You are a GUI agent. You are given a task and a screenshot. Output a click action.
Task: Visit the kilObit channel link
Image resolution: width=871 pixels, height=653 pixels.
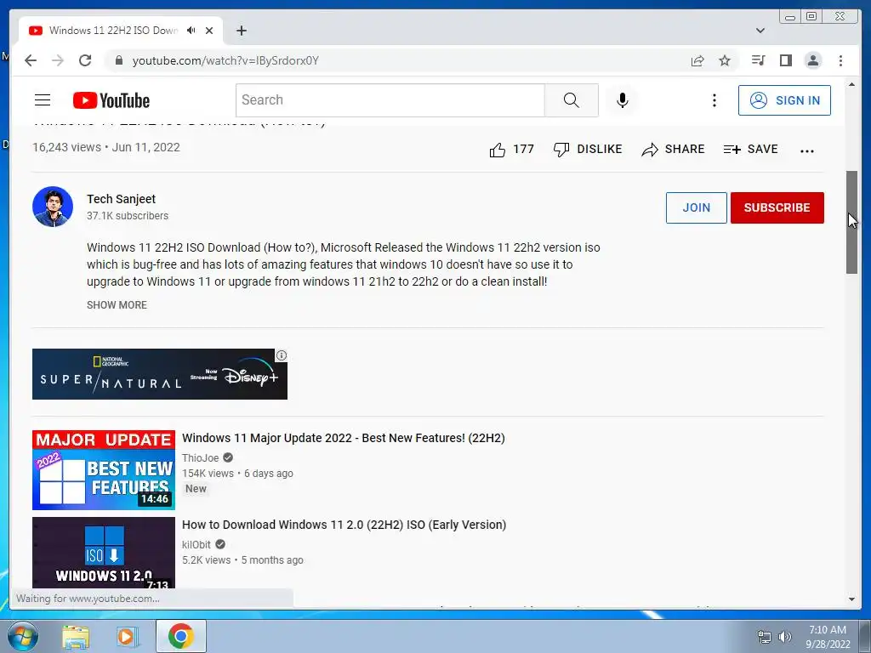(196, 545)
